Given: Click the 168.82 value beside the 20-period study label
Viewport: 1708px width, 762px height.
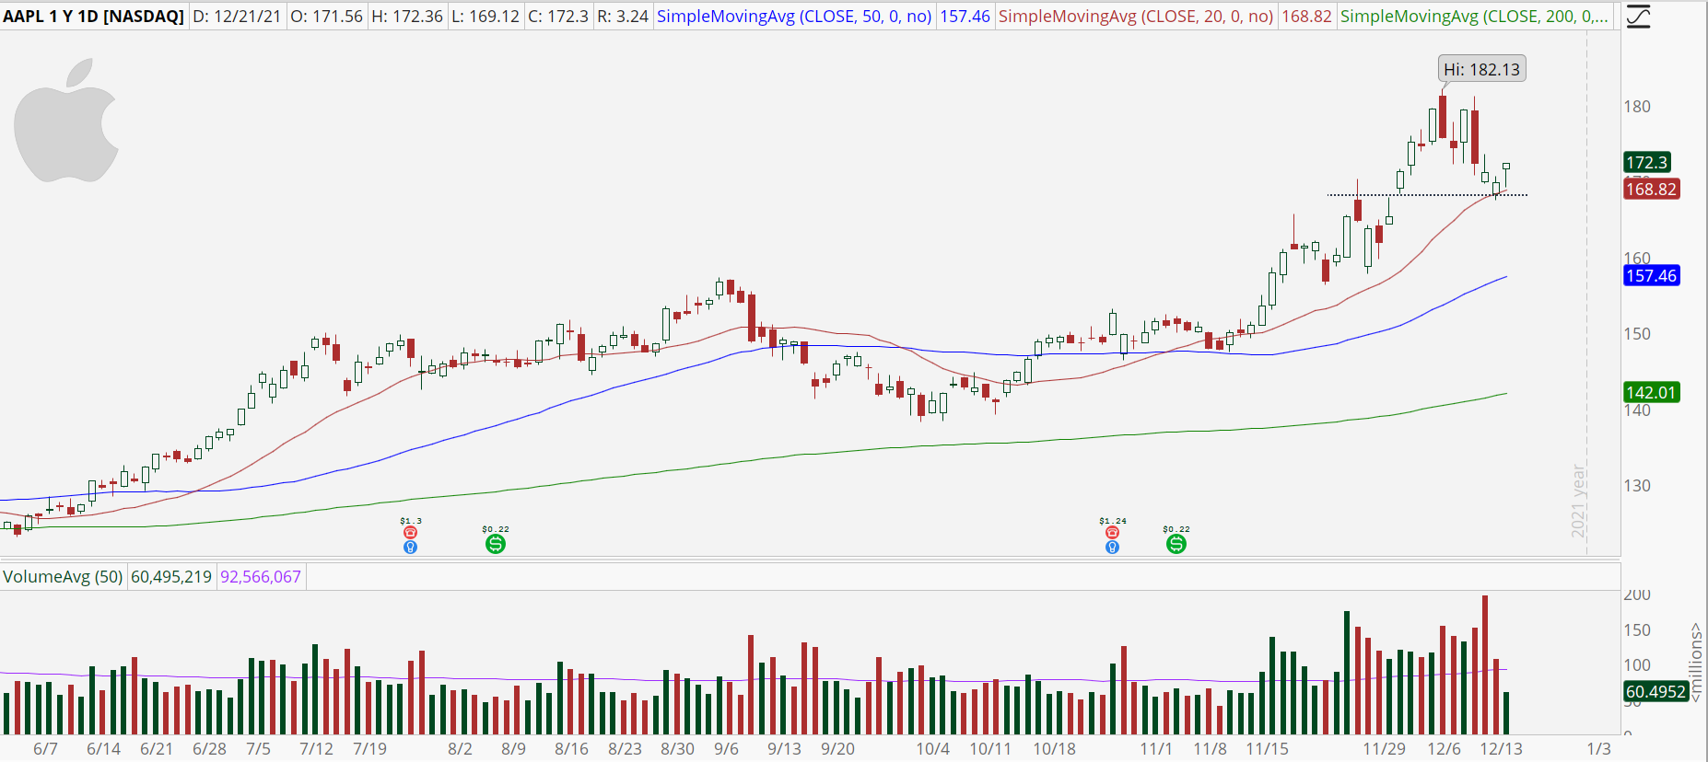Looking at the screenshot, I should (x=1306, y=17).
